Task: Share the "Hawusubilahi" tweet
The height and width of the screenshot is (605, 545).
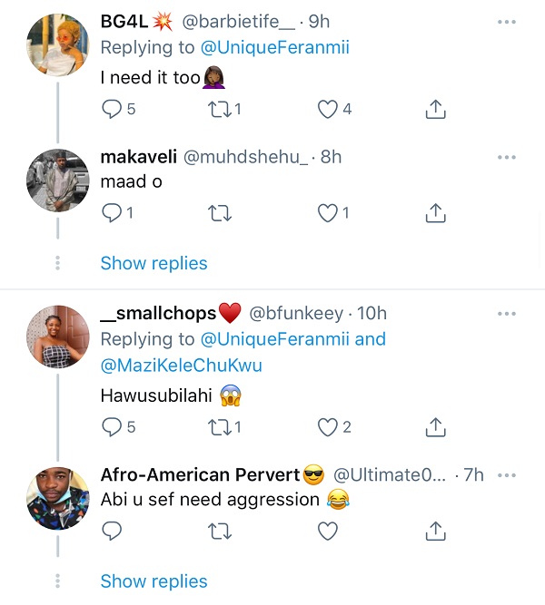Action: tap(435, 426)
